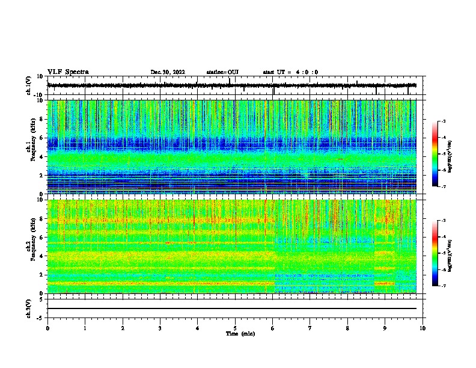Click the '2' kHz tick on ch.2 spectrogram
The image size is (476, 368).
[x=41, y=275]
